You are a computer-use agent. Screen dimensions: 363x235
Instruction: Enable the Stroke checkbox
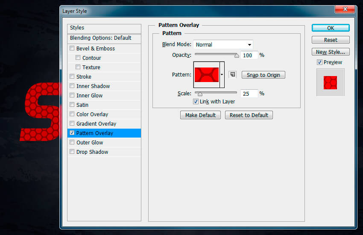(x=72, y=76)
